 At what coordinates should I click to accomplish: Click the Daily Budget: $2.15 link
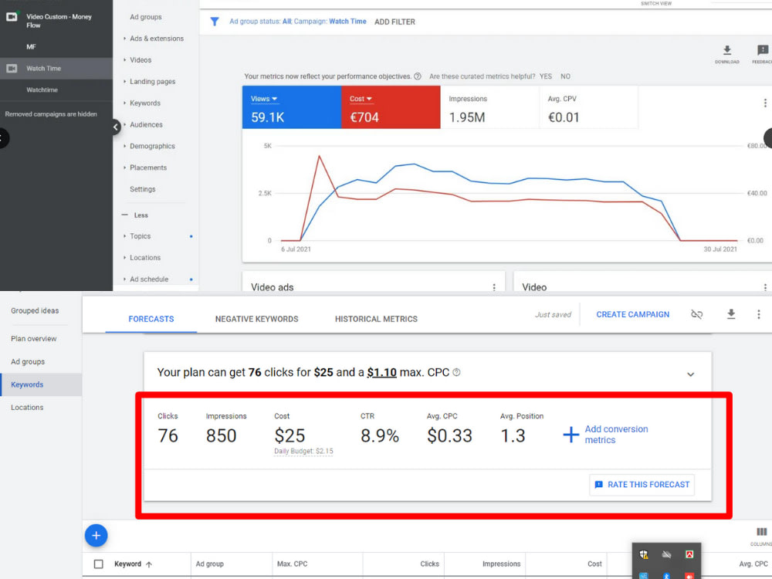coord(303,451)
